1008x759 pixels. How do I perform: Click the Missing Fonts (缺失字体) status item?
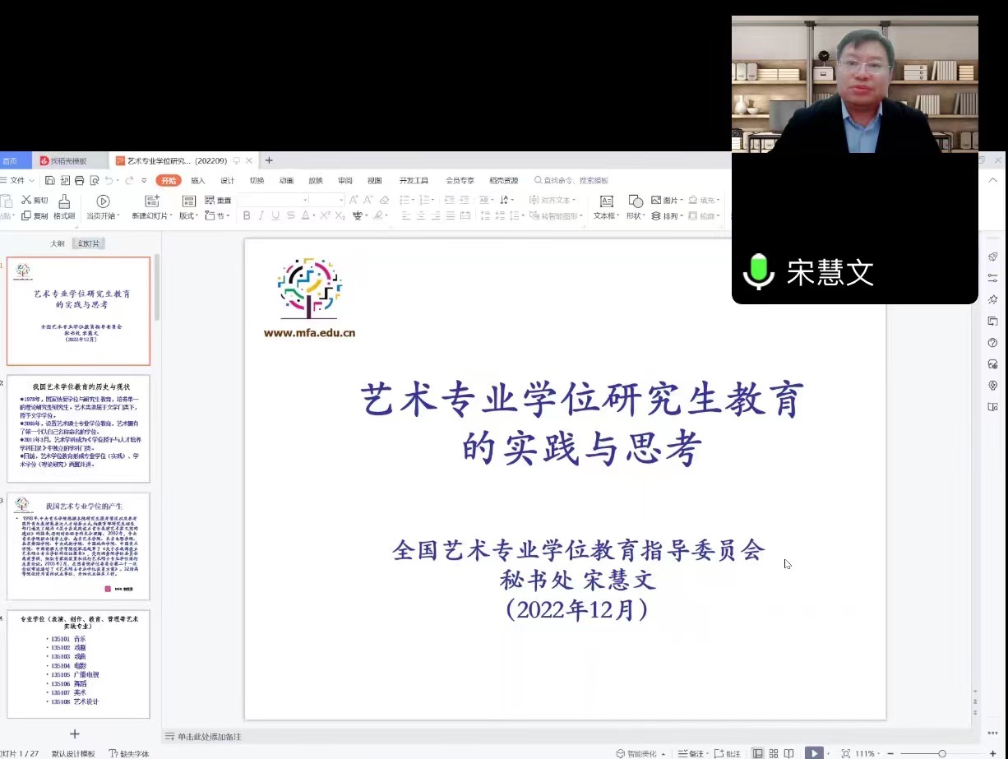pyautogui.click(x=129, y=753)
